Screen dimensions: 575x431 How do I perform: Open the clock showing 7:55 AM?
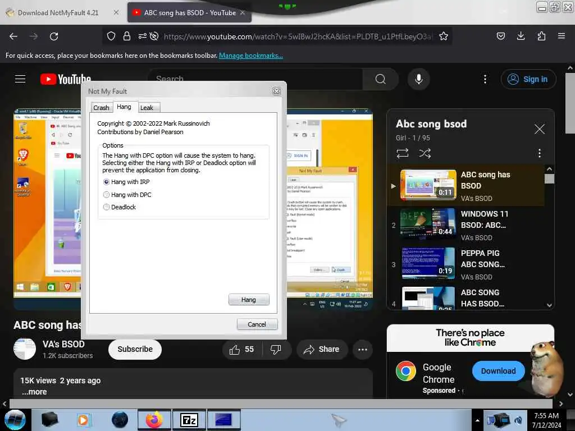click(x=546, y=420)
